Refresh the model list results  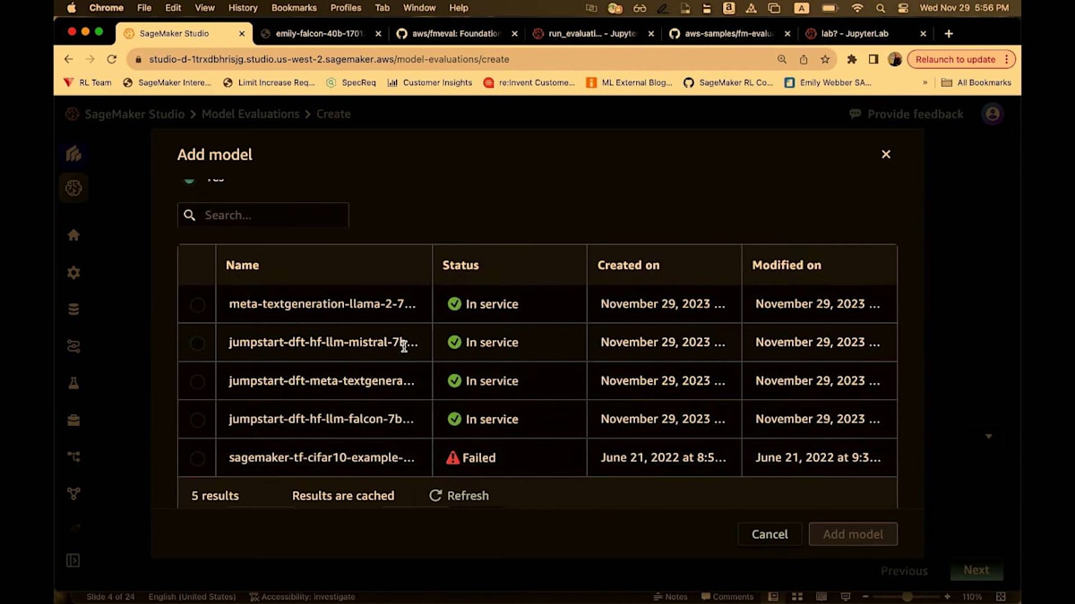pyautogui.click(x=459, y=496)
